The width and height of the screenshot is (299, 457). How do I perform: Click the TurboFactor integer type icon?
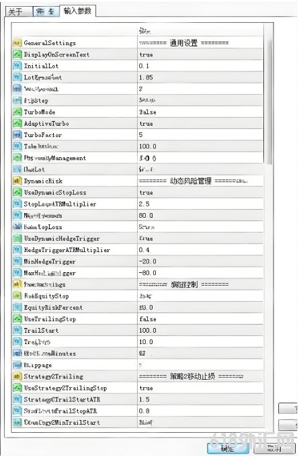(17, 135)
